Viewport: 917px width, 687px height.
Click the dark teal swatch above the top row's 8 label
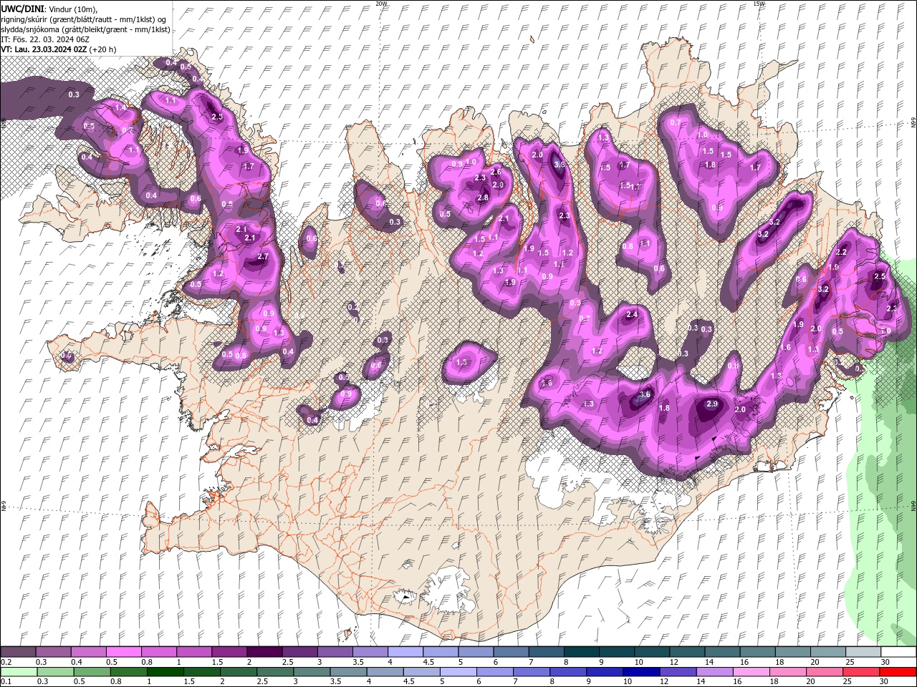tap(582, 652)
